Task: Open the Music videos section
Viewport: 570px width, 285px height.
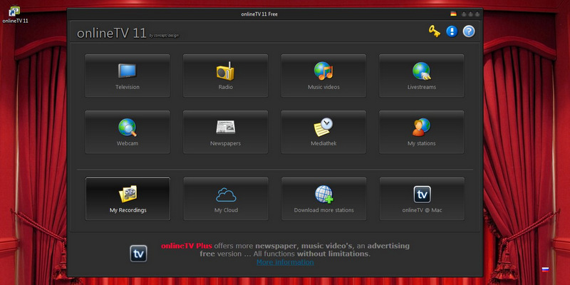Action: (323, 76)
